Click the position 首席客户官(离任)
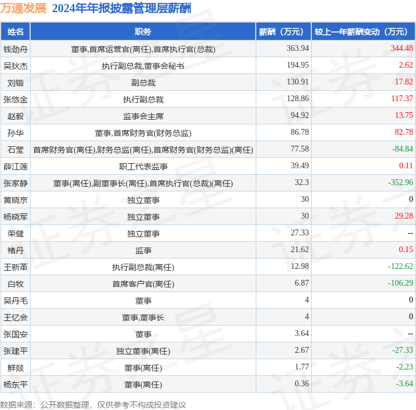 pos(143,284)
